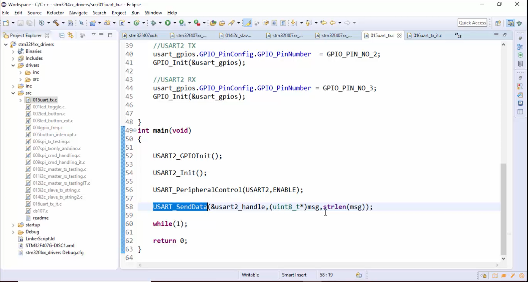Screen dimensions: 528x282
Task: Click the Search flashlight icon
Action: coord(232,23)
